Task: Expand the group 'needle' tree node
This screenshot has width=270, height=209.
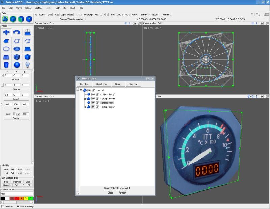Action: 85,99
